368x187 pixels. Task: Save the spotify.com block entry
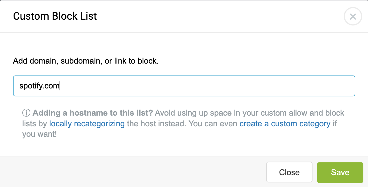340,172
